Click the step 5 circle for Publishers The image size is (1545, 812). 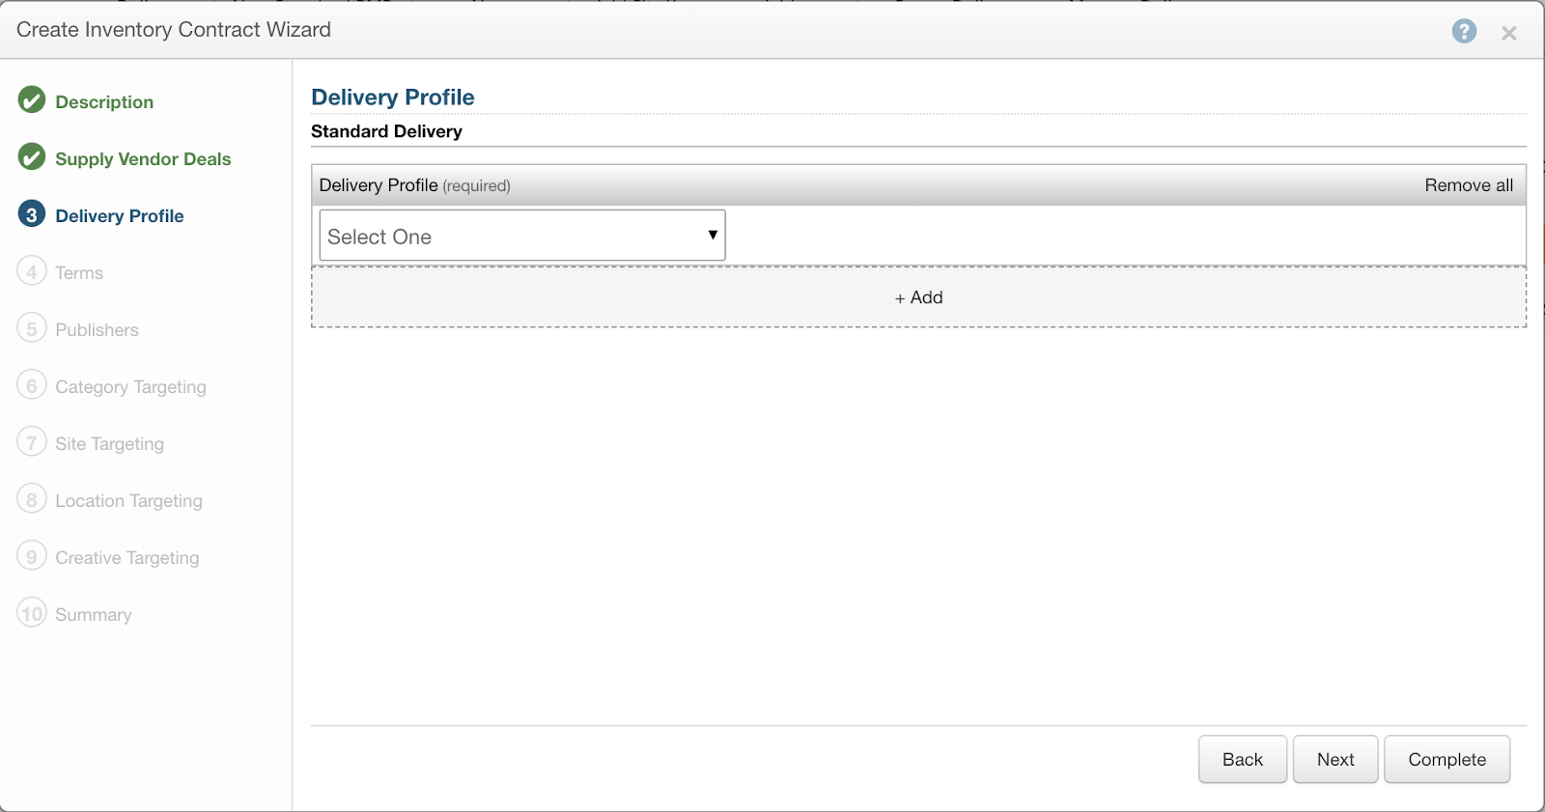[32, 328]
